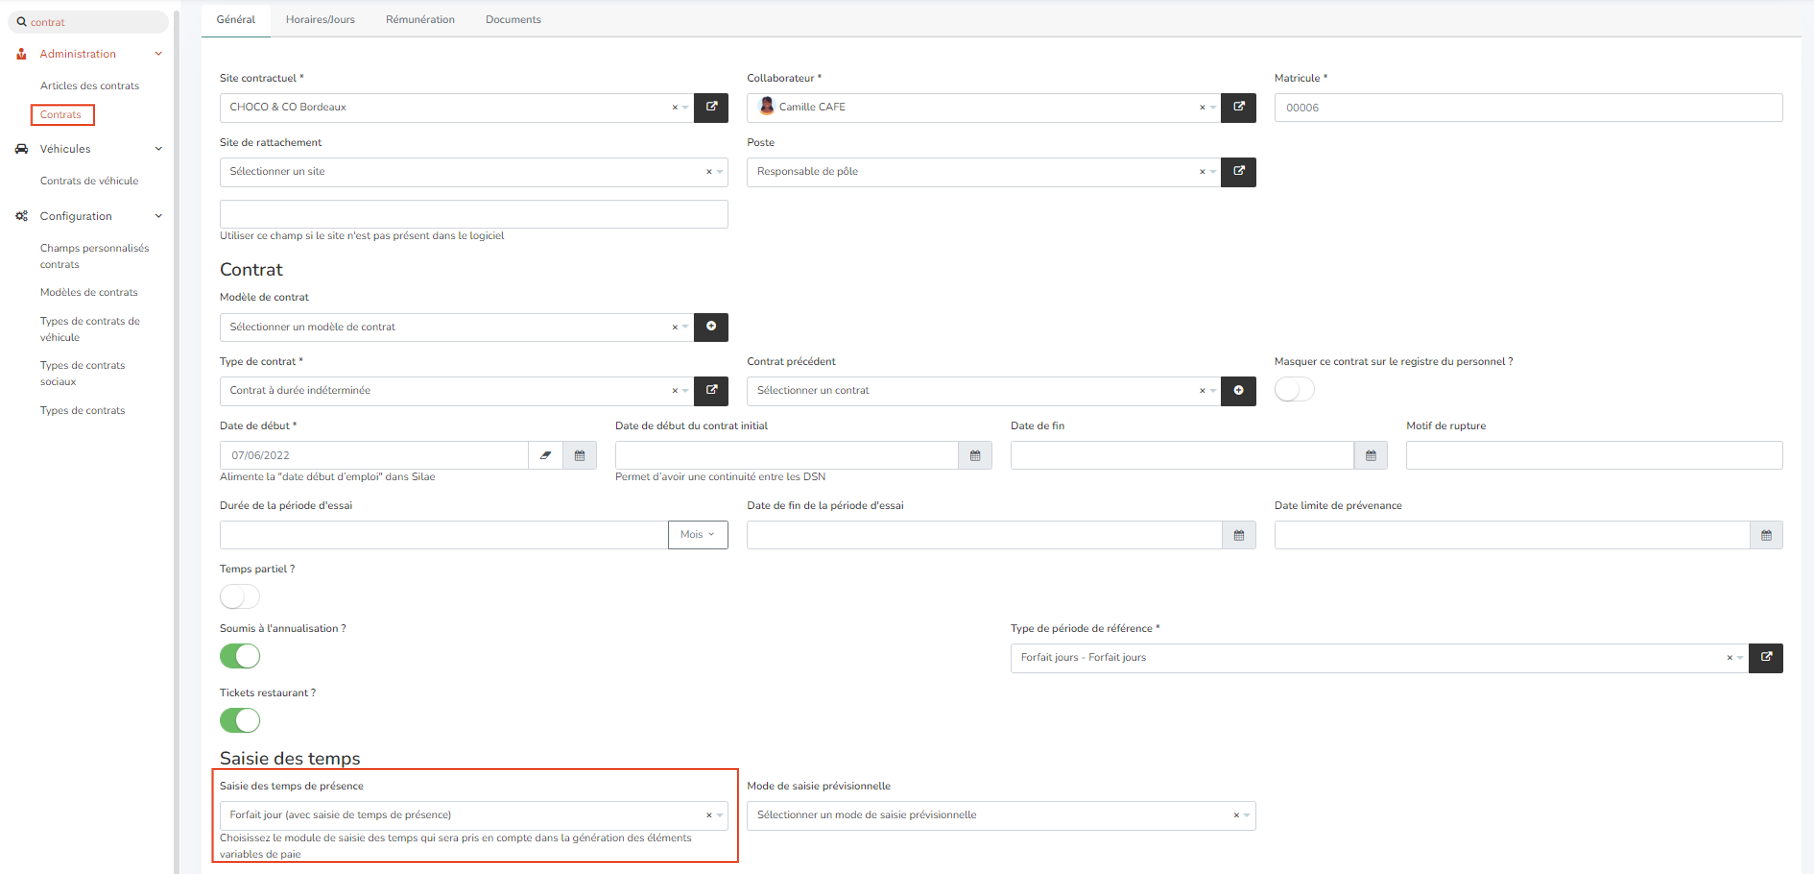Disable Soumis à l'annualisation switch
Viewport: 1814px width, 874px height.
coord(240,656)
